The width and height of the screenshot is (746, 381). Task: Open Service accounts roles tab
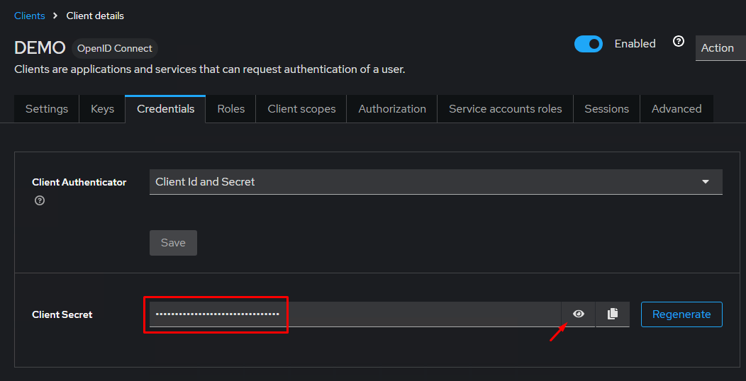tap(505, 109)
